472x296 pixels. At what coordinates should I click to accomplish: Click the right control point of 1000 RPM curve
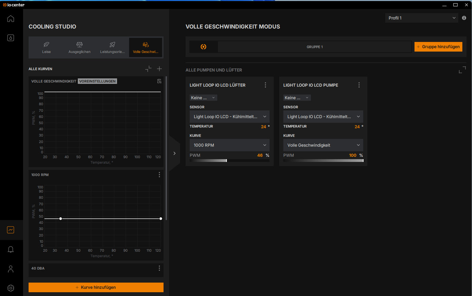coord(161,219)
